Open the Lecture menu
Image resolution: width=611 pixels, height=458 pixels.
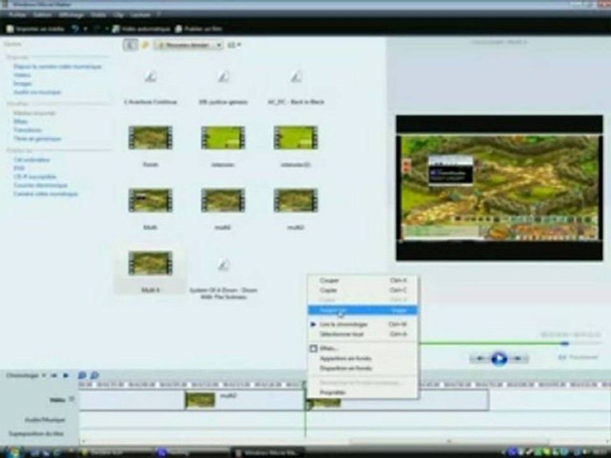pyautogui.click(x=140, y=15)
